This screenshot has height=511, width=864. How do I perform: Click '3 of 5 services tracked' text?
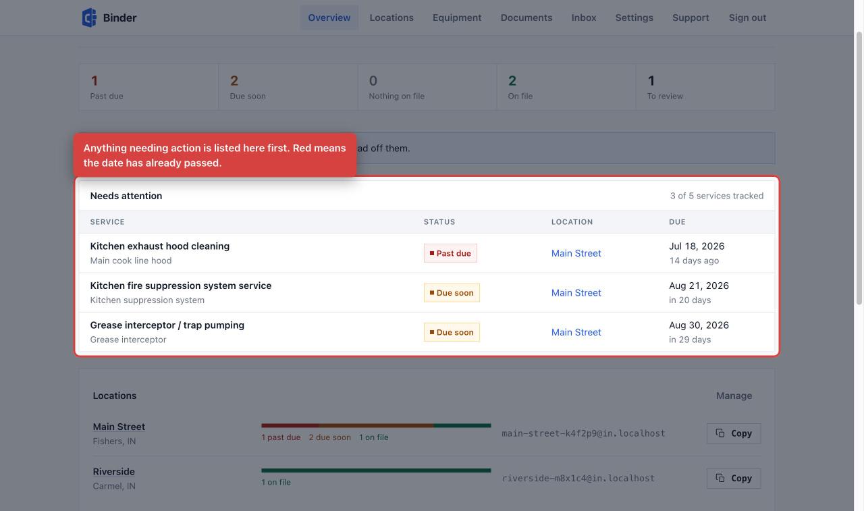coord(717,196)
